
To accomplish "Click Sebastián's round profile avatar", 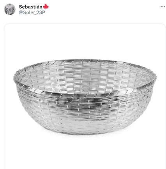I will pos(10,9).
